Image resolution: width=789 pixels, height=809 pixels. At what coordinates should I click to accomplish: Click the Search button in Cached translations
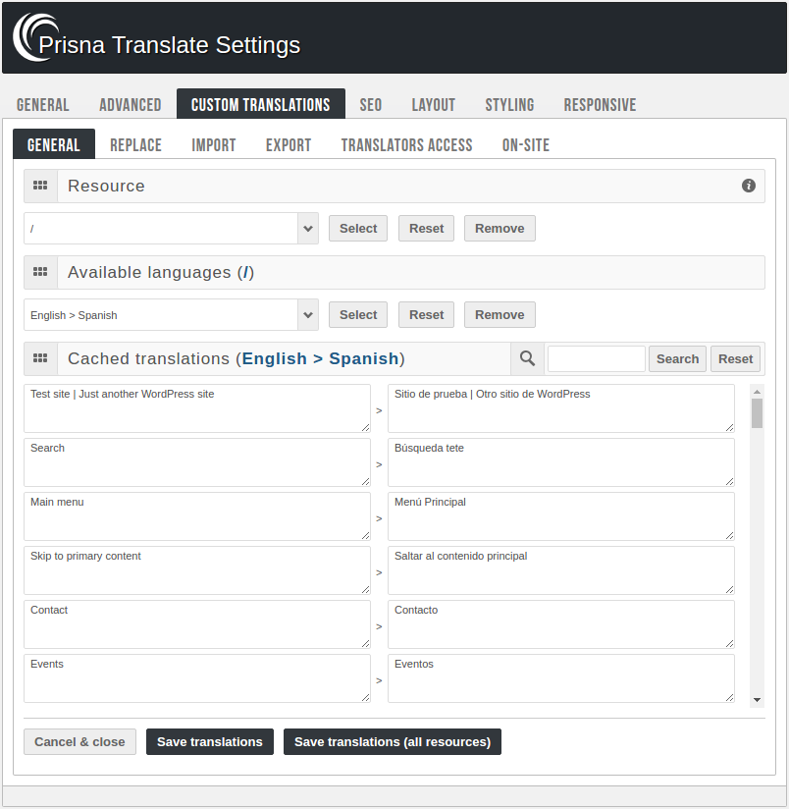click(677, 358)
